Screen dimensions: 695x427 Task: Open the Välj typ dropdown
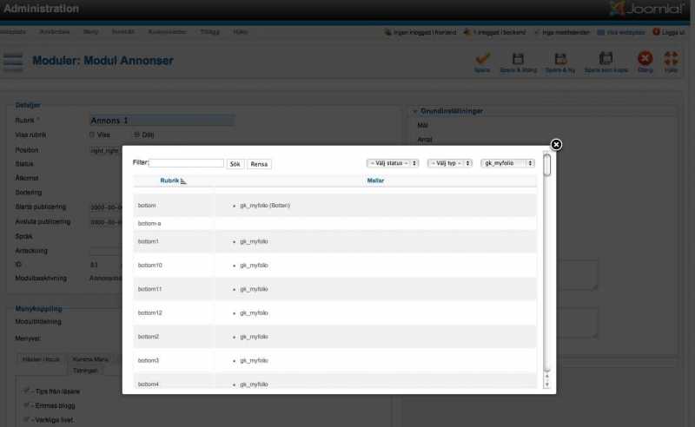click(x=449, y=163)
